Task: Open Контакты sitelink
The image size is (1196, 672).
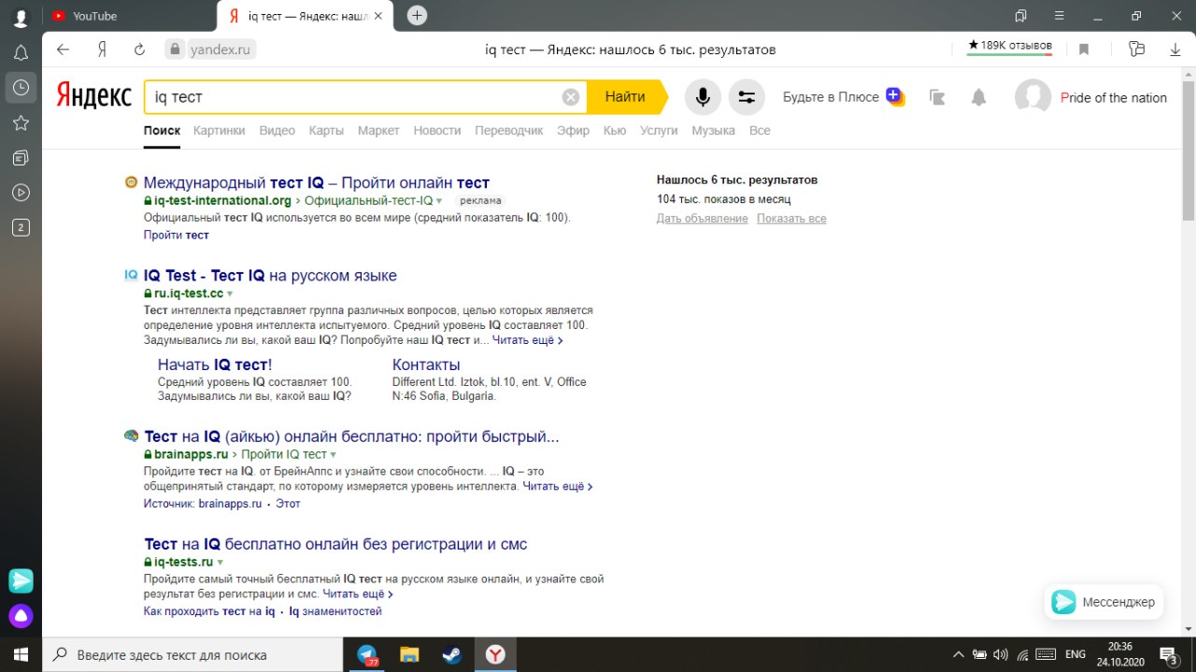Action: pos(426,365)
